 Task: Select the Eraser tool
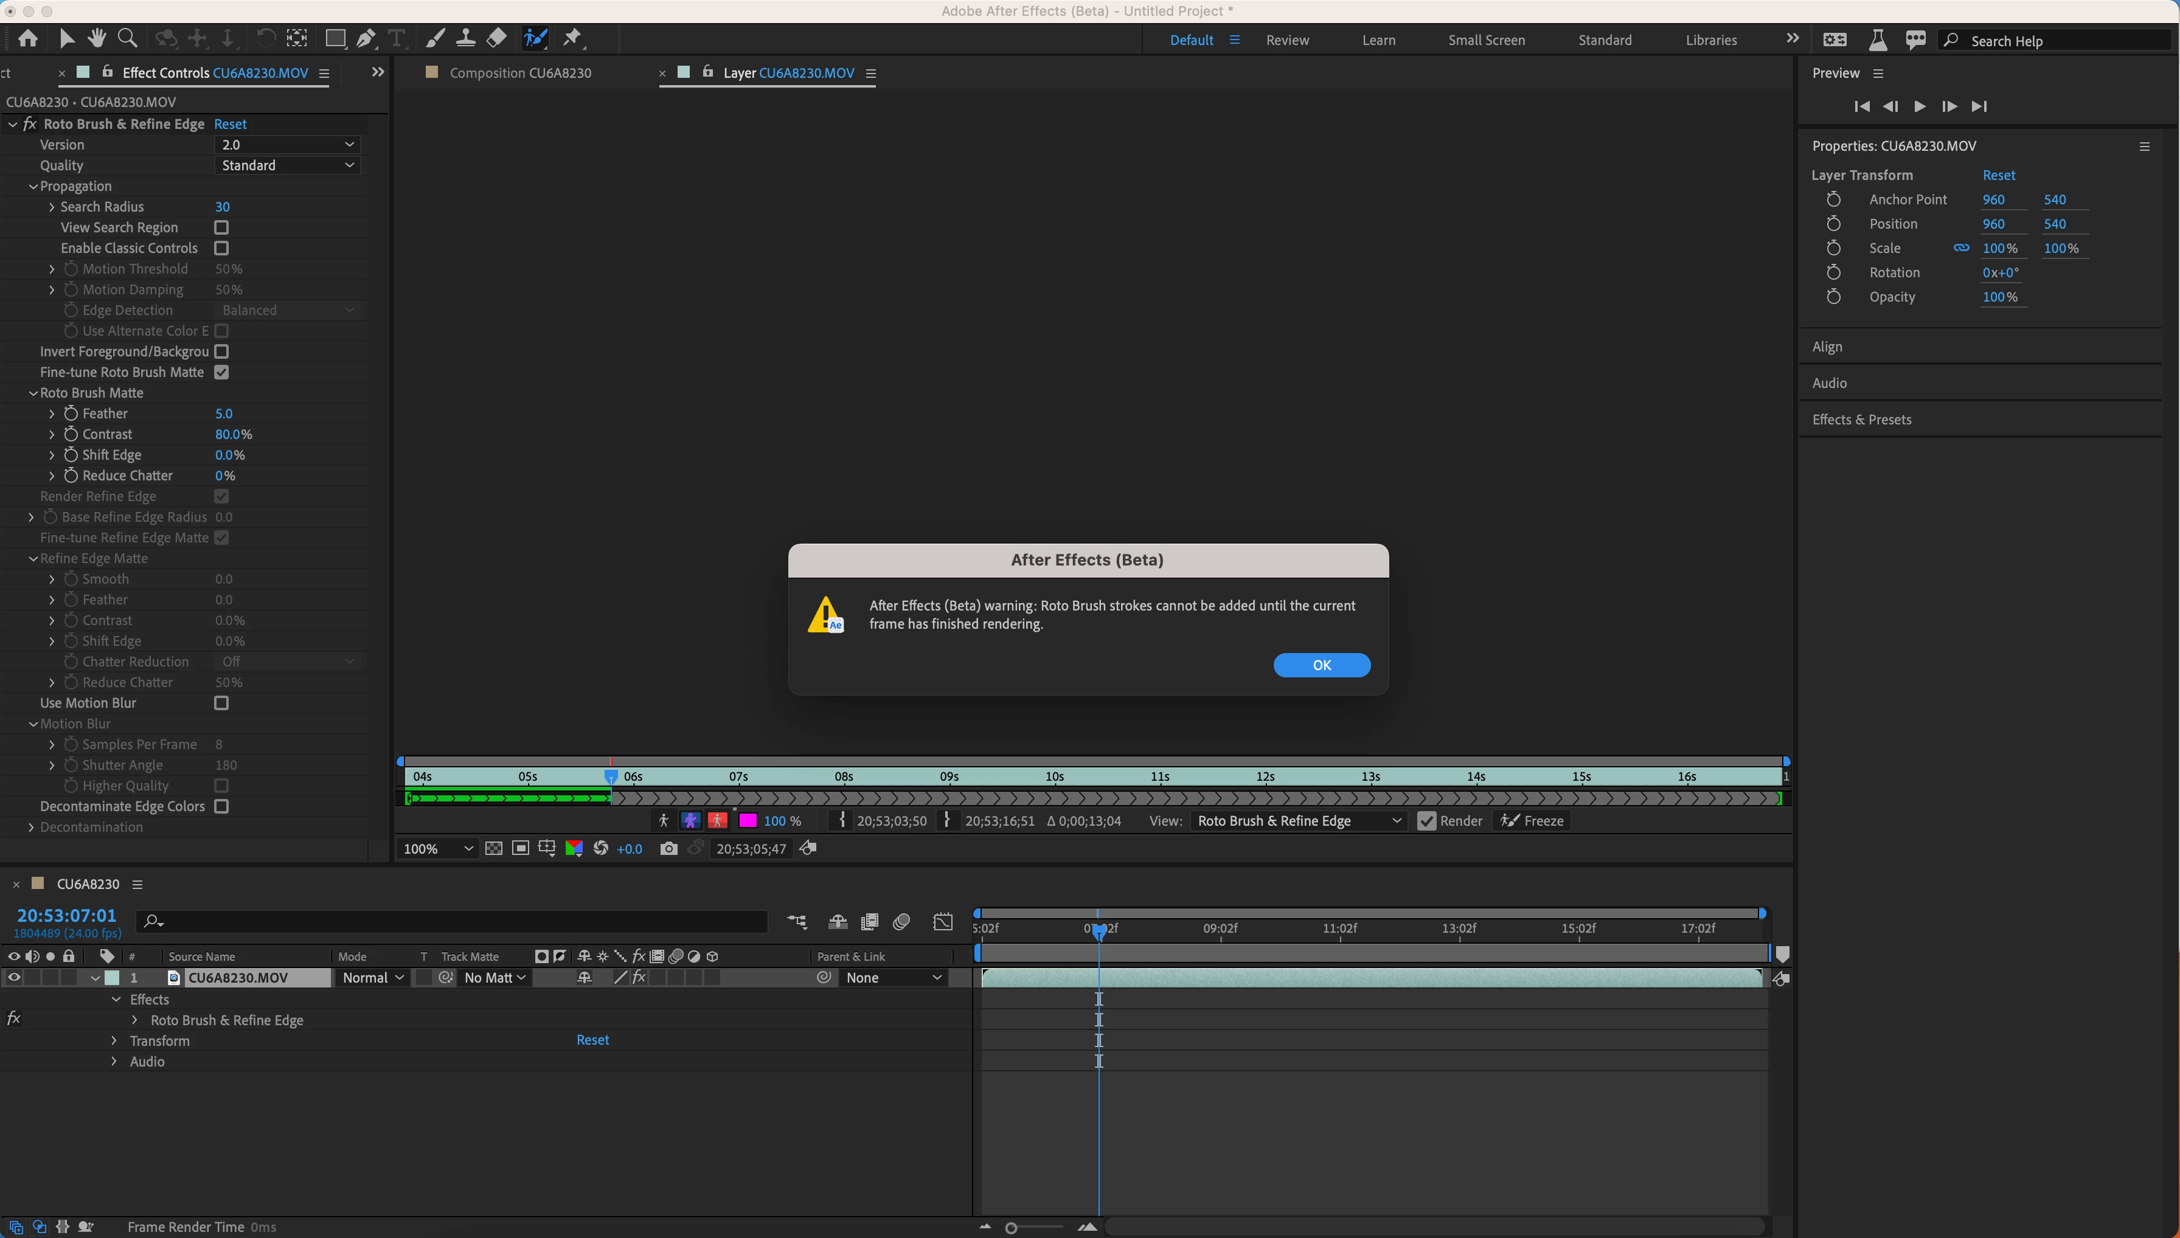click(x=497, y=38)
